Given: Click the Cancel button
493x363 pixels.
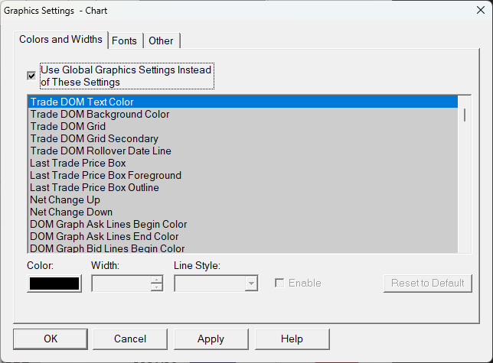Looking at the screenshot, I should click(x=130, y=339).
